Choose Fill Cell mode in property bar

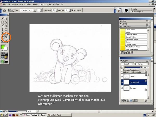[13, 10]
